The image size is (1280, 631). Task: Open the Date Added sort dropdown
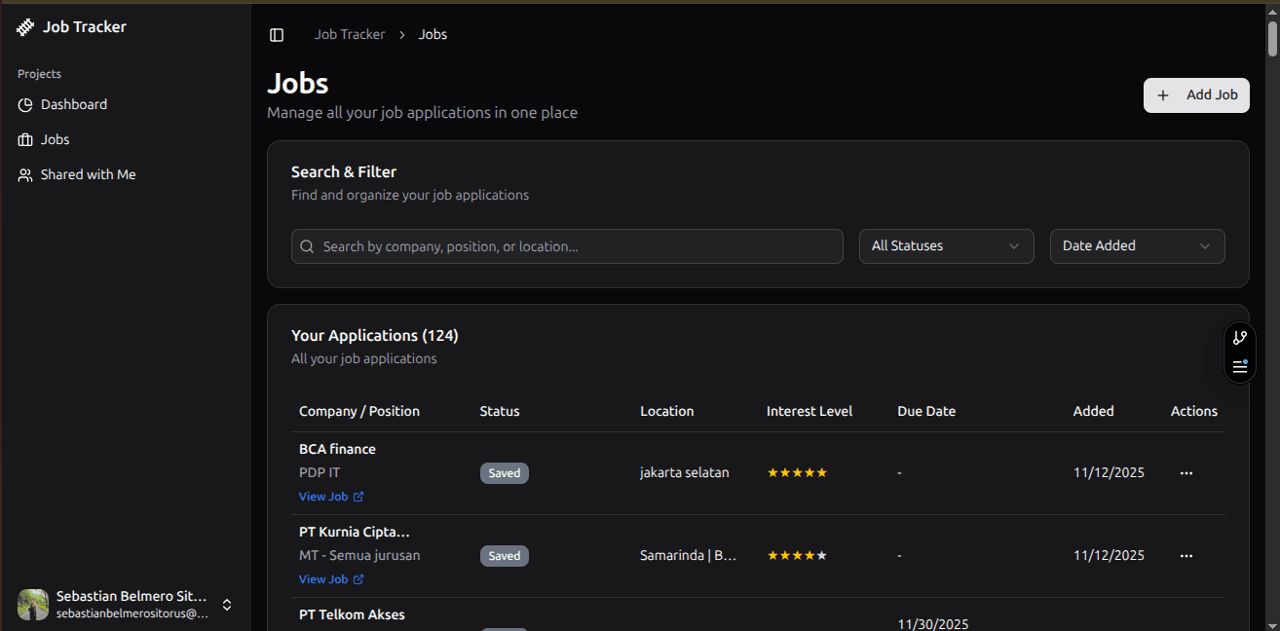[x=1136, y=246]
